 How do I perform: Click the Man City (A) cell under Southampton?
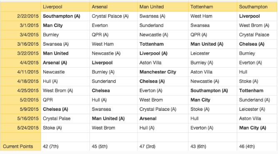click(257, 128)
